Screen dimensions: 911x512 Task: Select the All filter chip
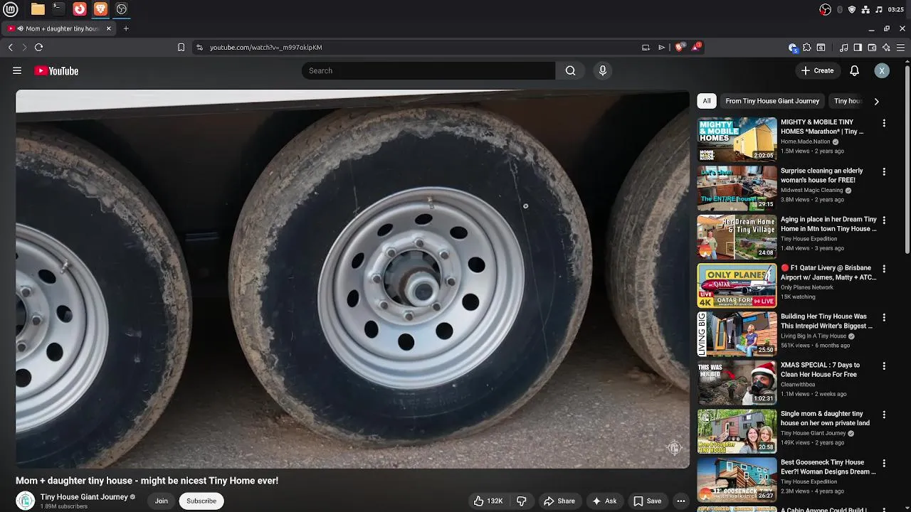707,101
